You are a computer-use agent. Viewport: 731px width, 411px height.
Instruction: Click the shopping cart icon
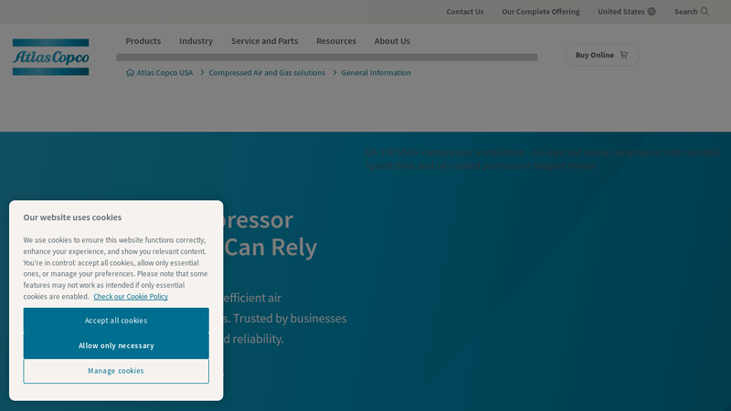(x=624, y=55)
